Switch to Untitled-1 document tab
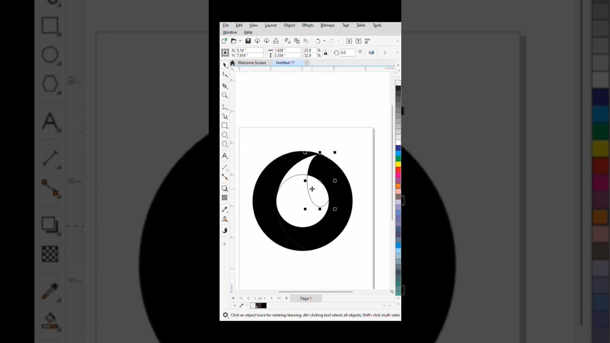Image resolution: width=610 pixels, height=343 pixels. pyautogui.click(x=285, y=63)
